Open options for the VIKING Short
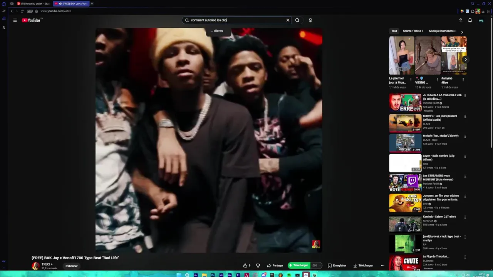493x277 pixels. [437, 80]
